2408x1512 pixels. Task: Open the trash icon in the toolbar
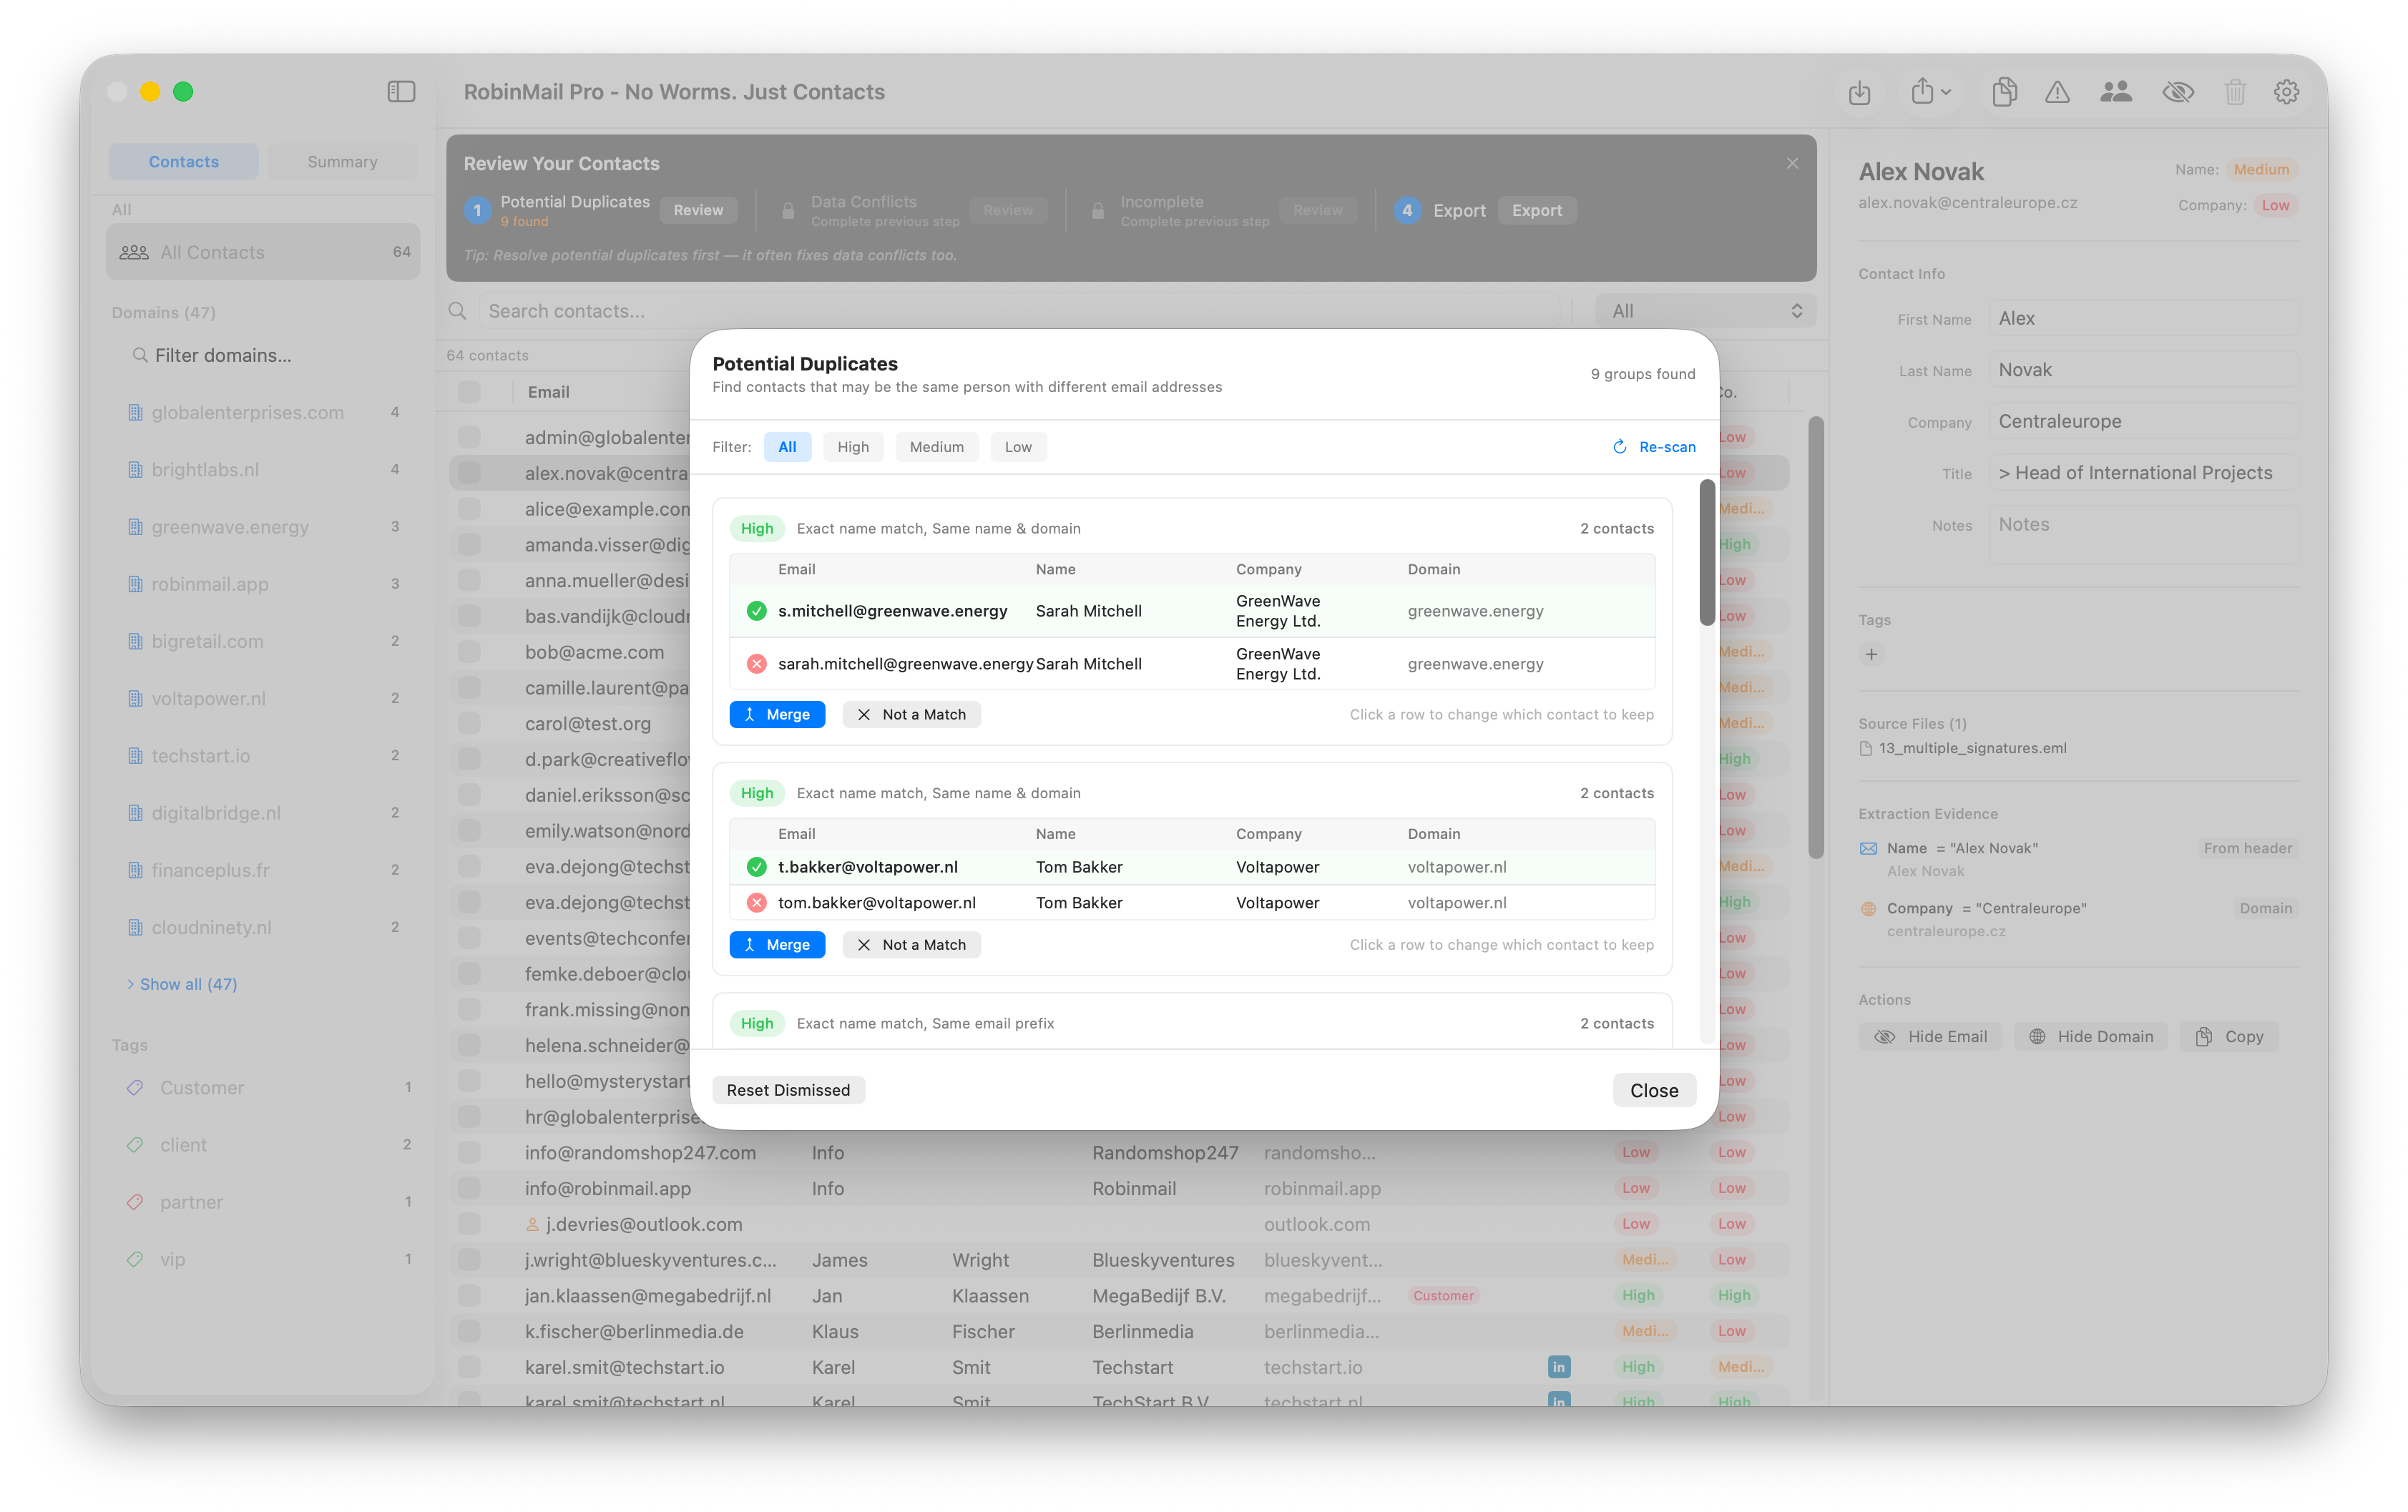[x=2237, y=92]
